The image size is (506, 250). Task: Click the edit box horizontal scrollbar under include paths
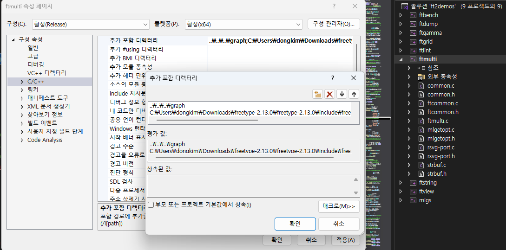pos(207,120)
